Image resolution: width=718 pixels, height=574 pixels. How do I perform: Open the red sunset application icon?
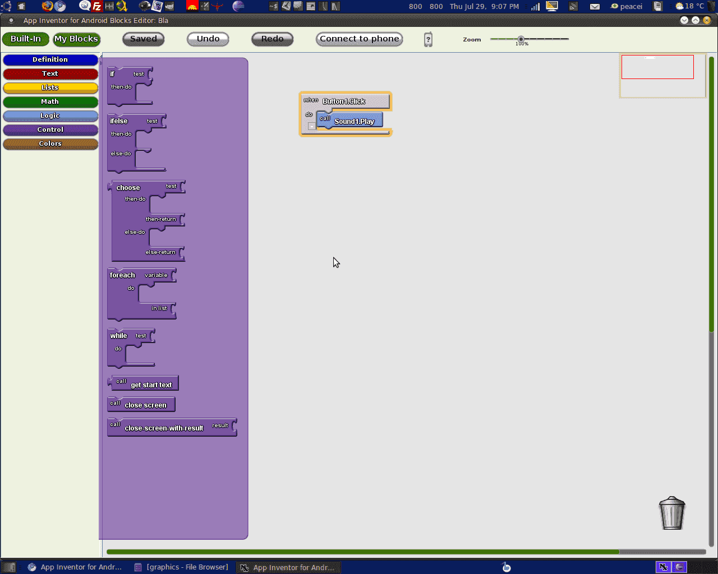192,6
